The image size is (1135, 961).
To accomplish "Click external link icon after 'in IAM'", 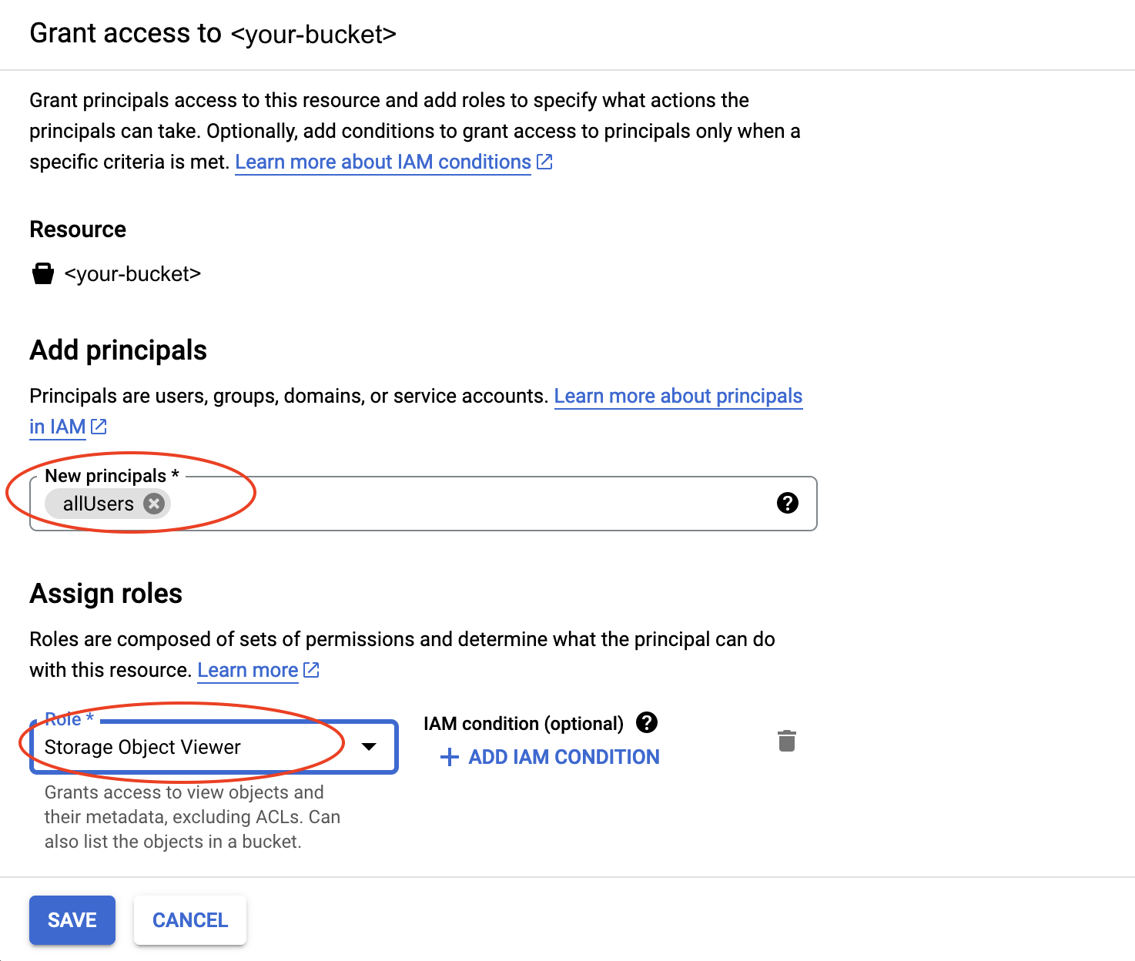I will point(99,427).
